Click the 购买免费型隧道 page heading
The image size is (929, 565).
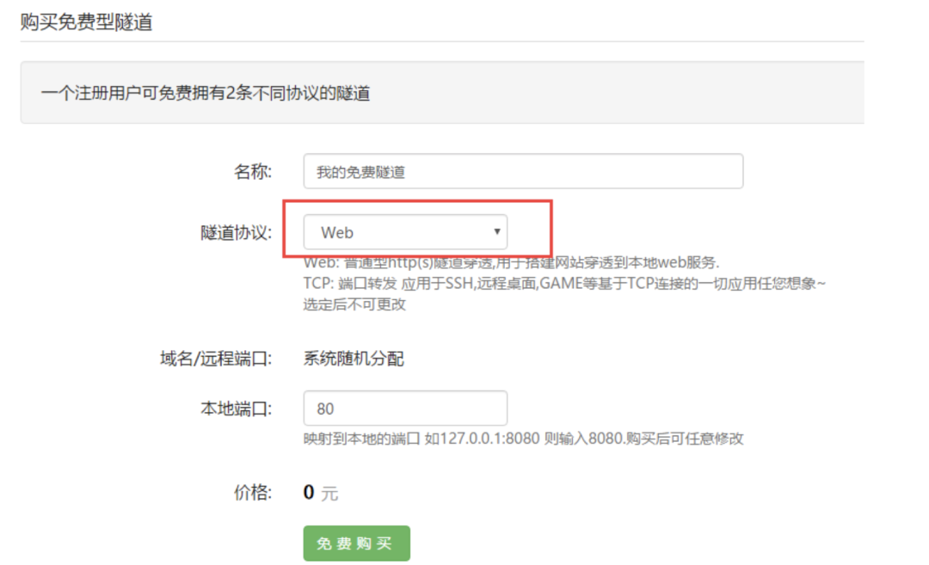tap(86, 22)
